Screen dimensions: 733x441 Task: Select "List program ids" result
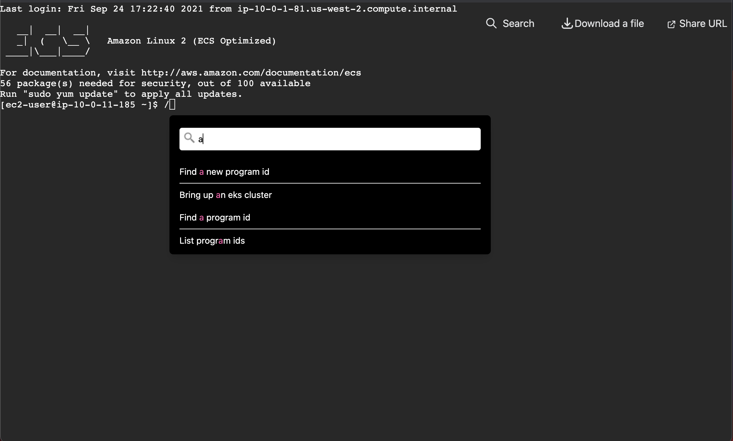click(x=330, y=241)
